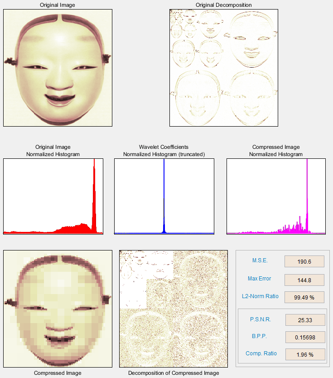The height and width of the screenshot is (378, 333).
Task: Click the L2-Norm Ratio label
Action: pos(260,296)
